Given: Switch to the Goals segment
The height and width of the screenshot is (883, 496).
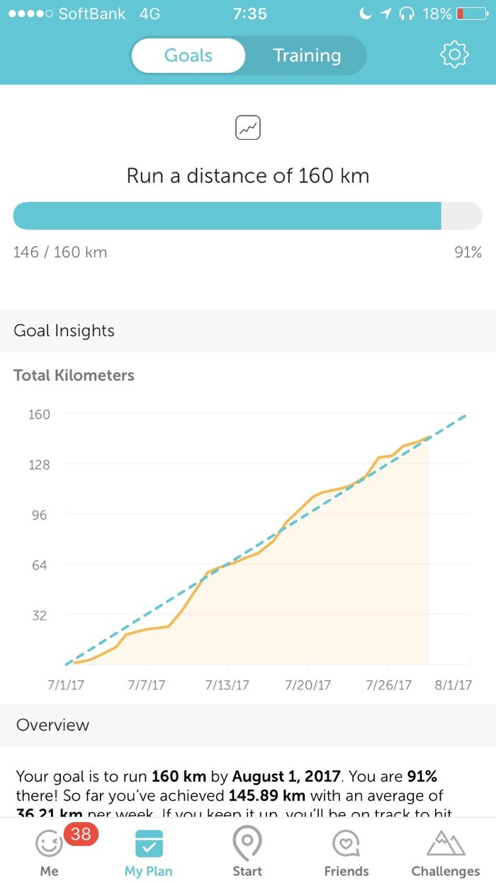Looking at the screenshot, I should [x=188, y=55].
